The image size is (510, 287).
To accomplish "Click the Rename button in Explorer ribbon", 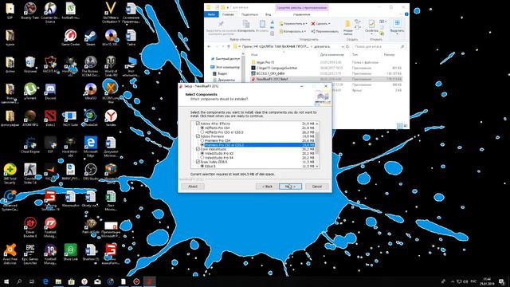I will [x=324, y=32].
